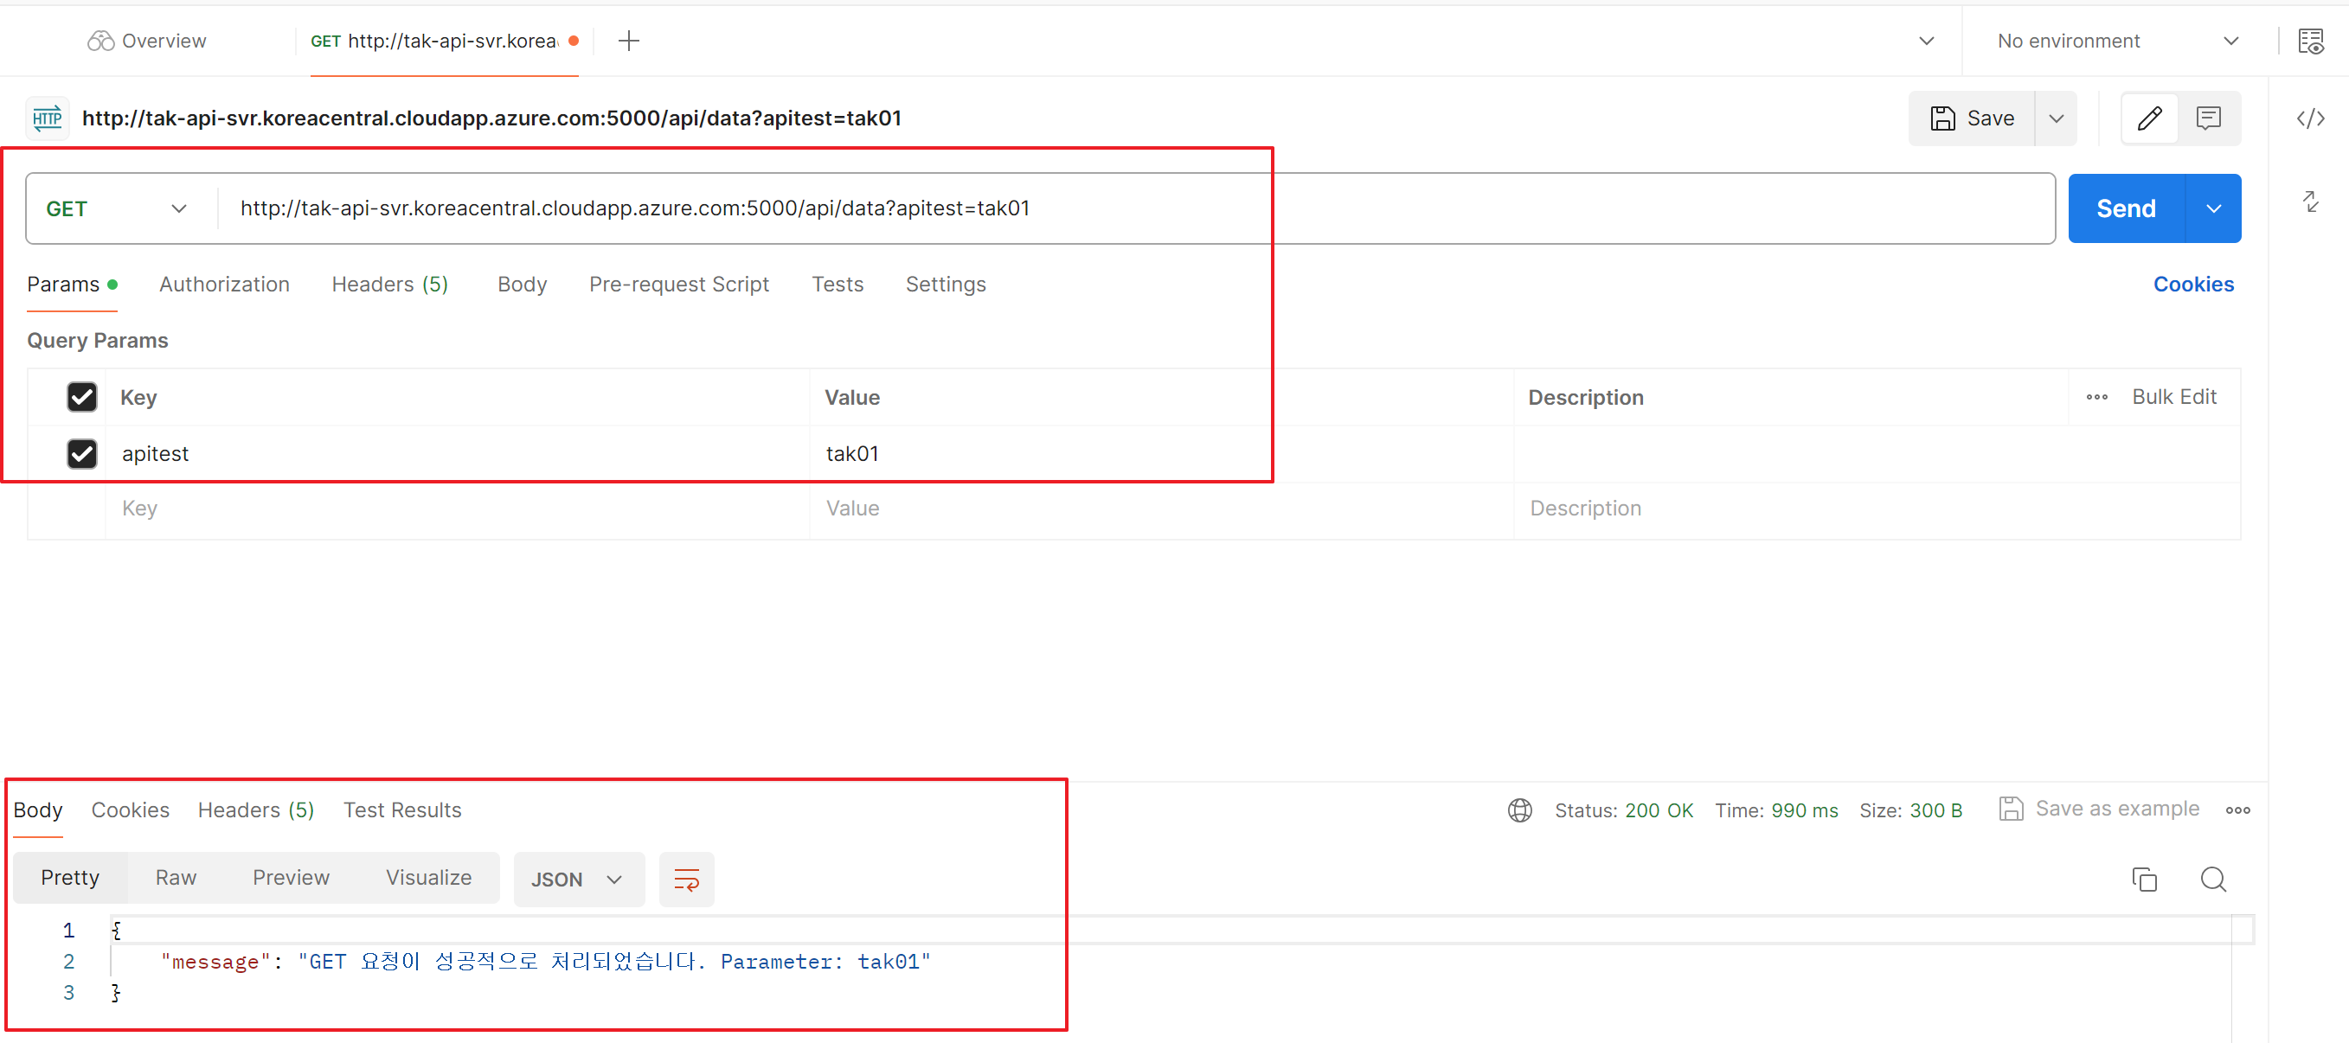Expand the Send button arrow options
2349x1043 pixels.
tap(2213, 208)
